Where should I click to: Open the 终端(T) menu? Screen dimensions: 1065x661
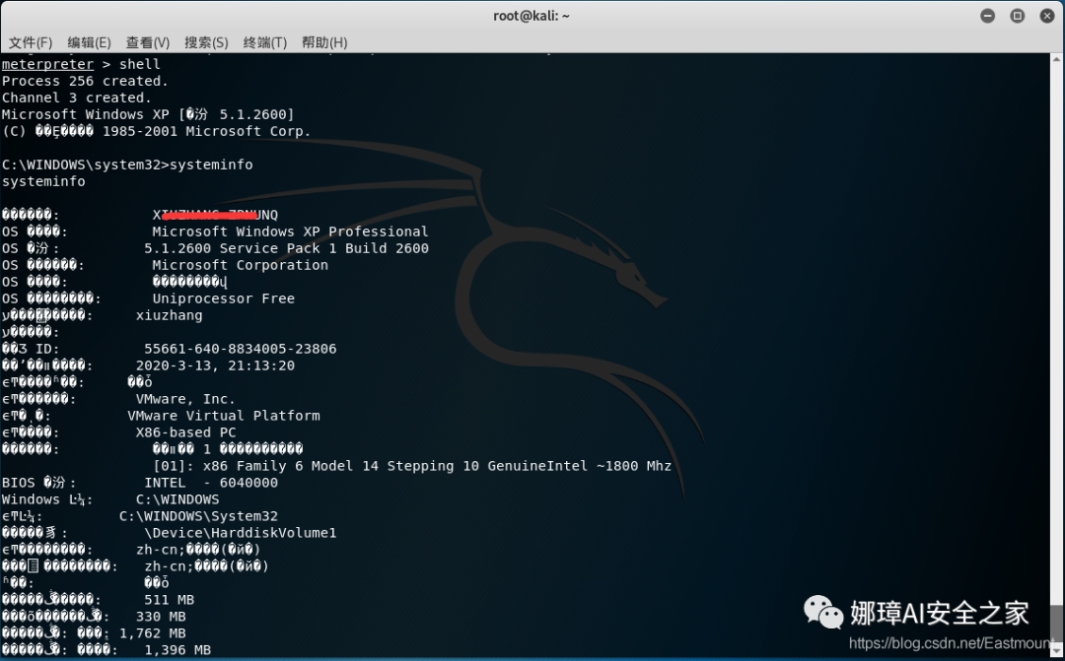coord(265,42)
